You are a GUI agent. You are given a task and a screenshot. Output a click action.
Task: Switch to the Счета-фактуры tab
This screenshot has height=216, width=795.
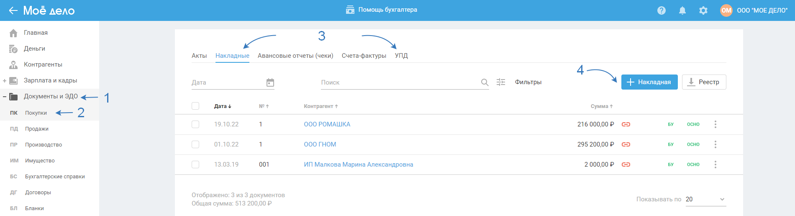[x=364, y=56]
